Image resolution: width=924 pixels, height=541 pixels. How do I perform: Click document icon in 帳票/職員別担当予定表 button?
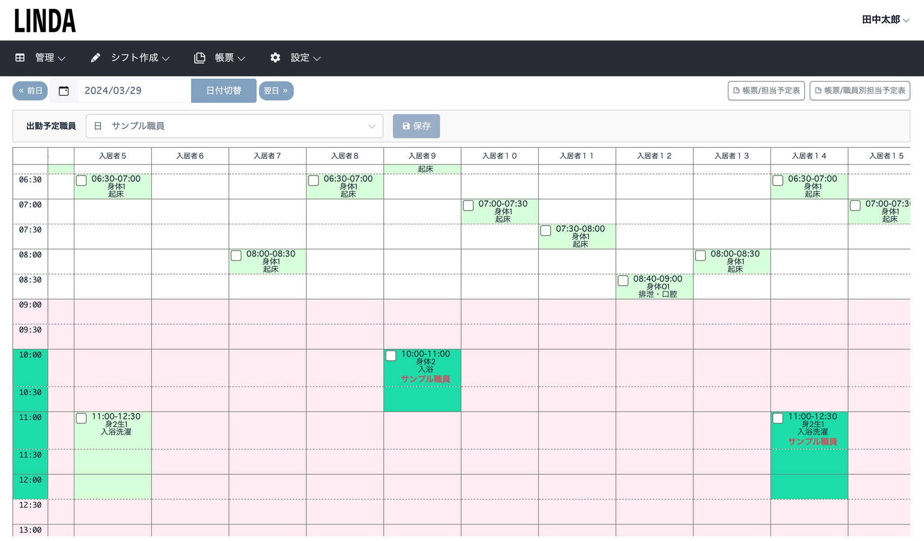pos(818,91)
